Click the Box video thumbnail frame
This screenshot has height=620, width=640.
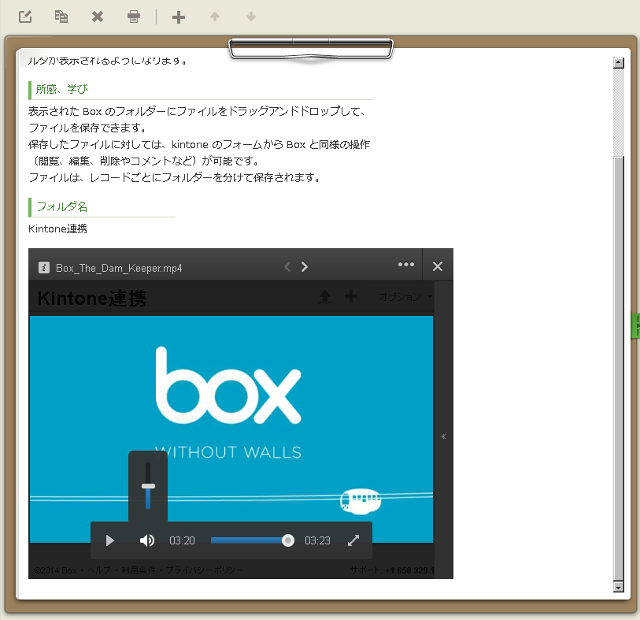tap(231, 429)
